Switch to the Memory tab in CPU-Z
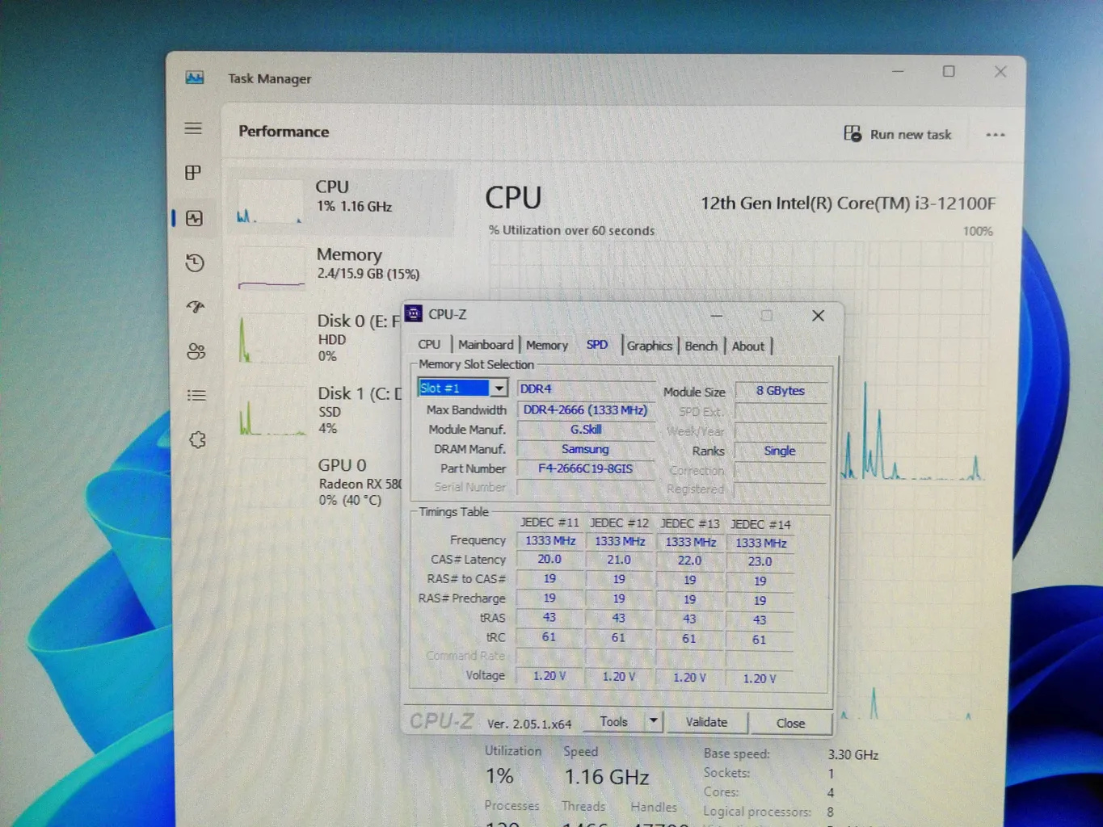This screenshot has width=1103, height=827. (546, 346)
